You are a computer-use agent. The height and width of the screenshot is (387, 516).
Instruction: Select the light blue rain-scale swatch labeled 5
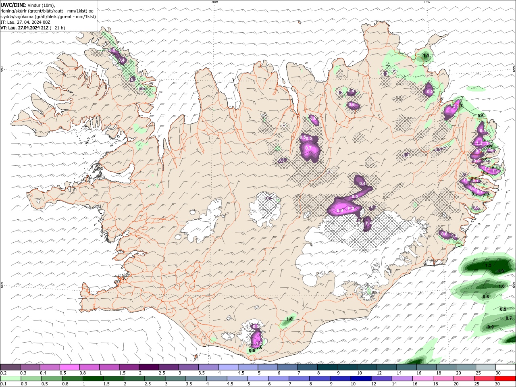click(258, 379)
